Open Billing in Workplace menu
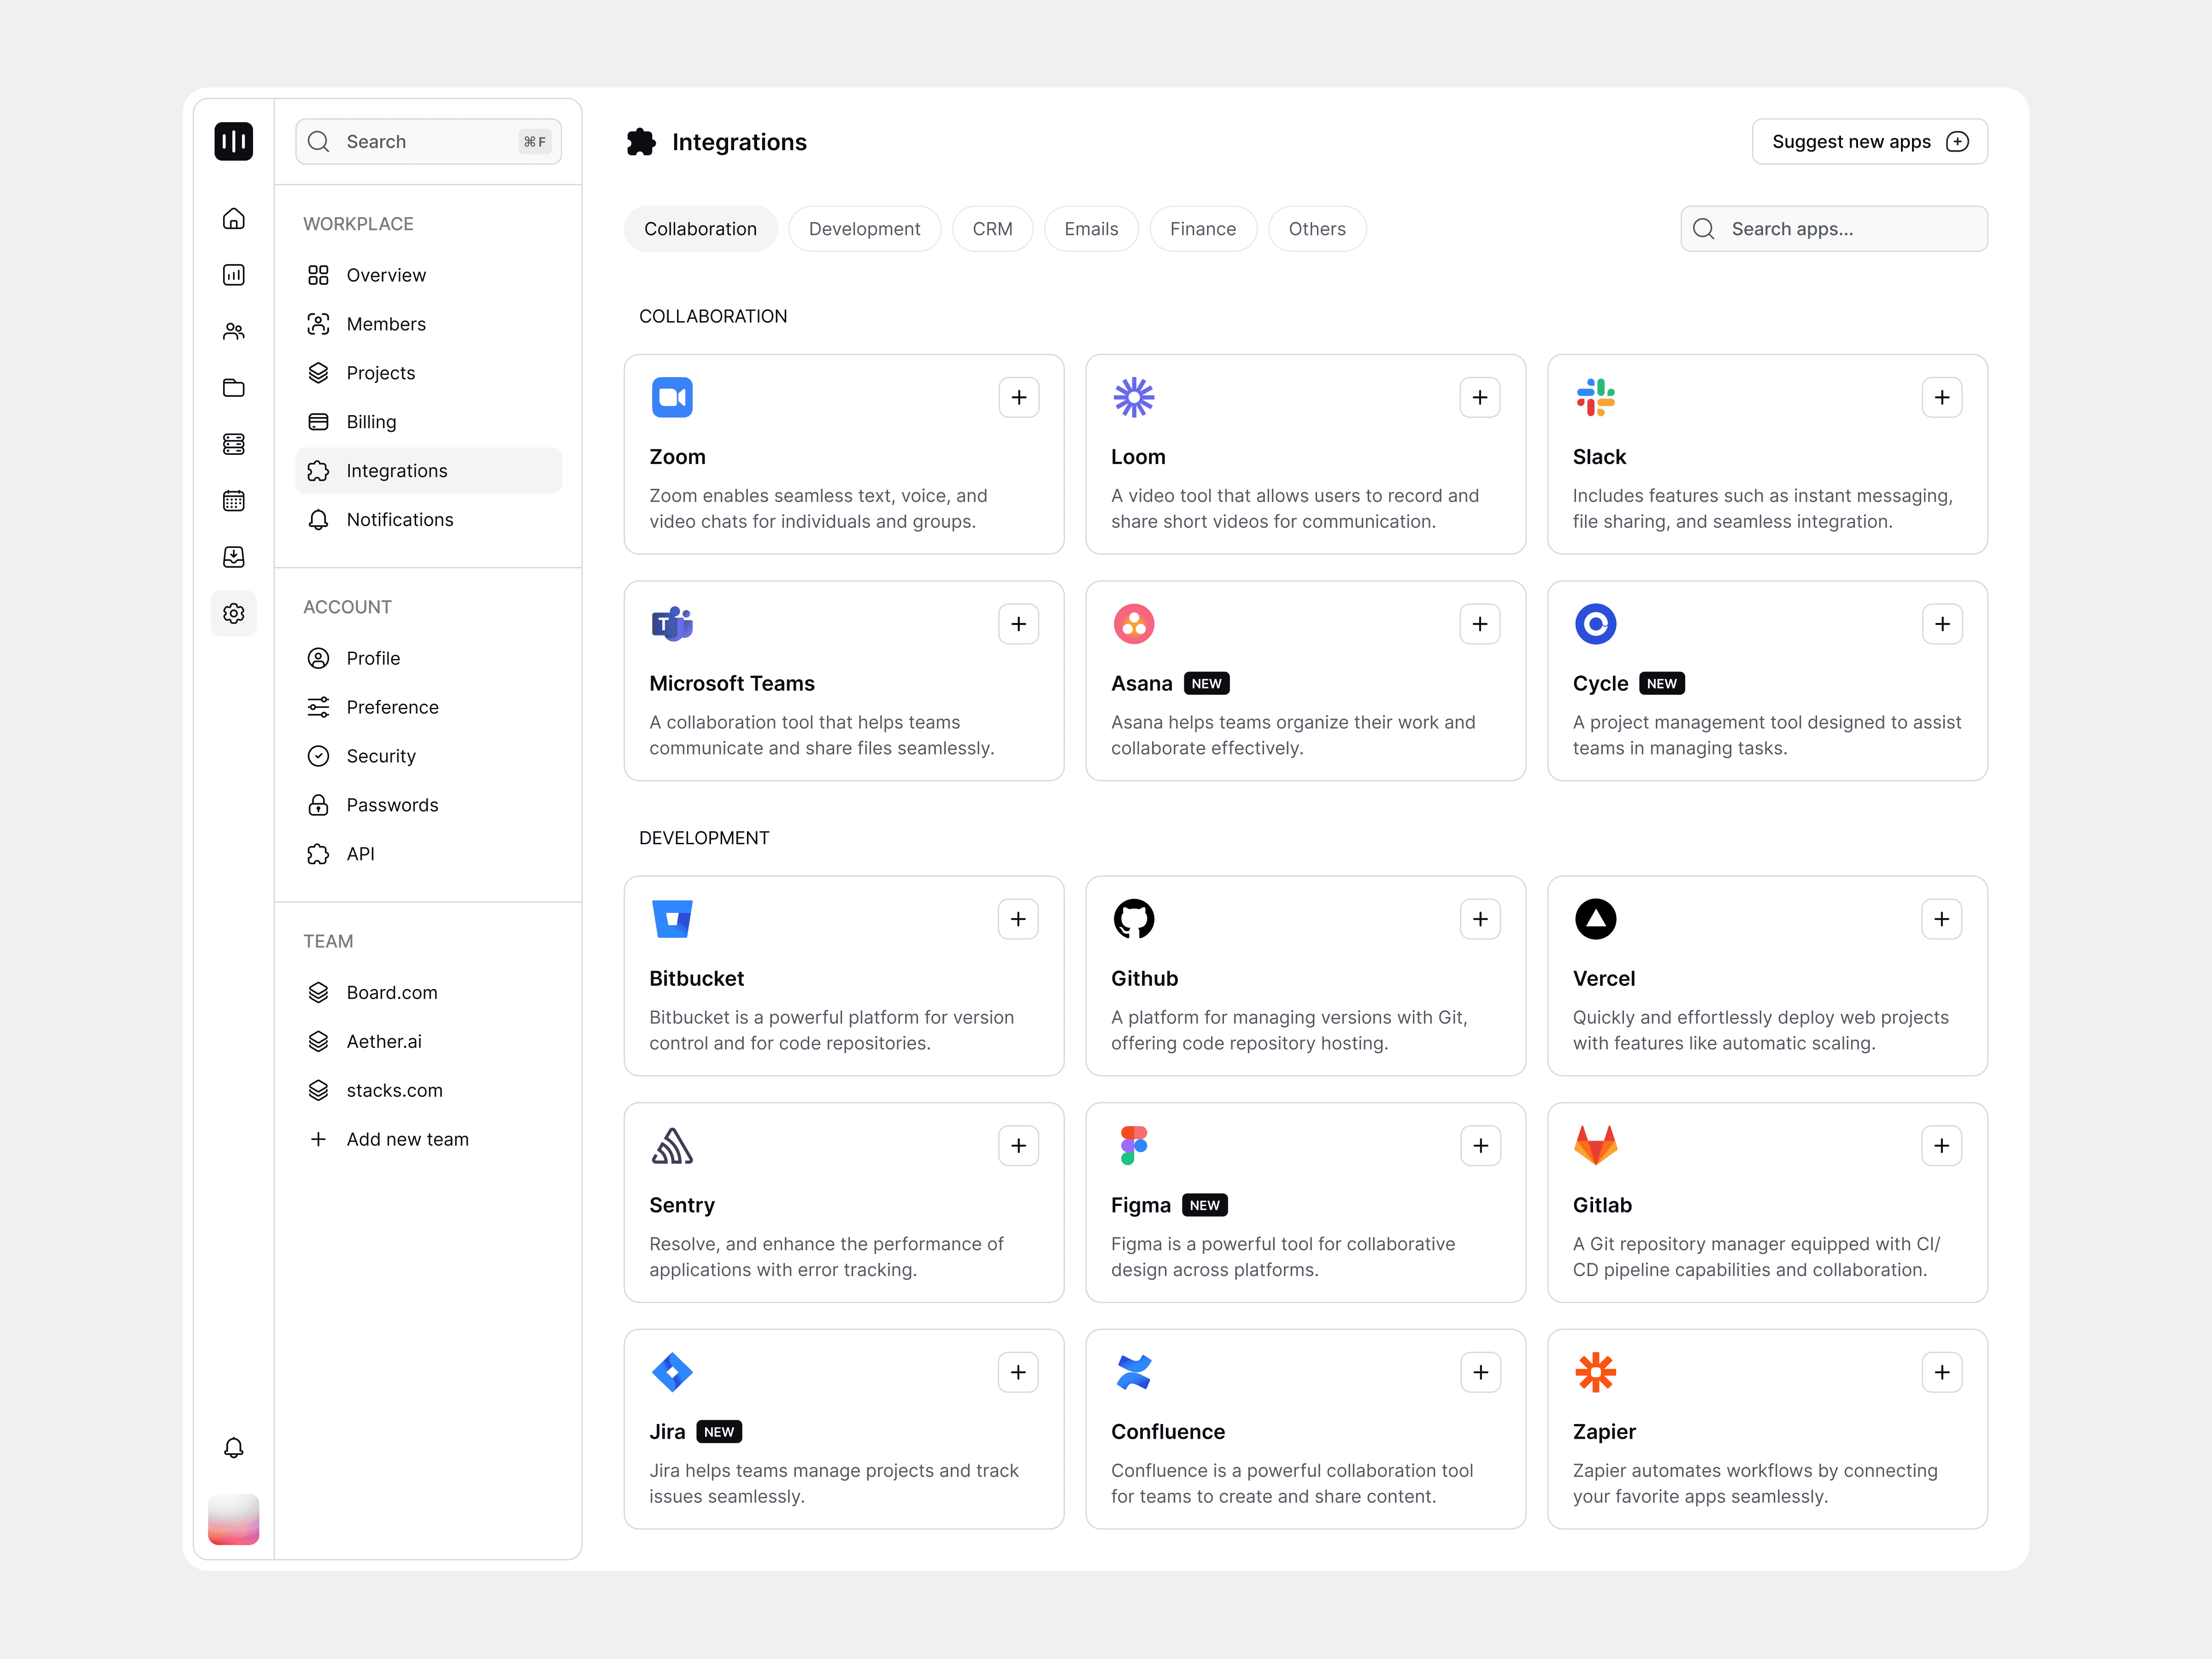 [371, 422]
